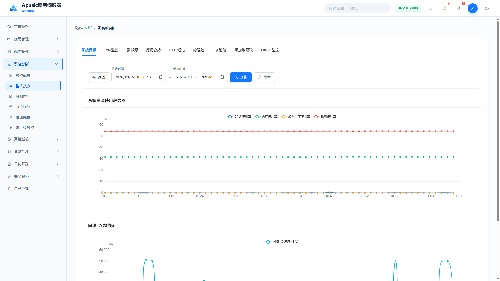This screenshot has width=500, height=281.
Task: Click the 重置 reset button
Action: tap(264, 77)
